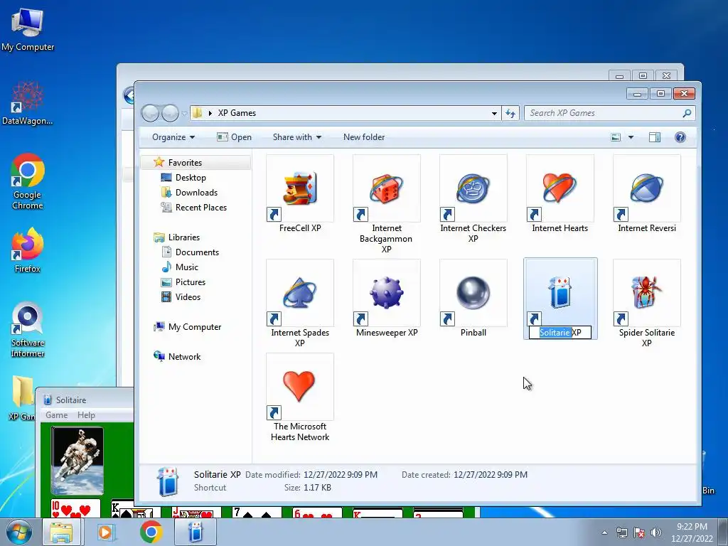Screen dimensions: 728x546
Task: Click the XP Games address breadcrumb
Action: tap(237, 113)
